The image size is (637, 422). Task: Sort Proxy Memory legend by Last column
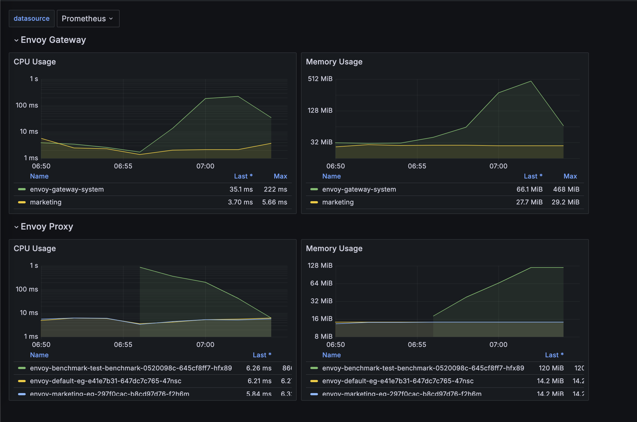click(x=554, y=355)
